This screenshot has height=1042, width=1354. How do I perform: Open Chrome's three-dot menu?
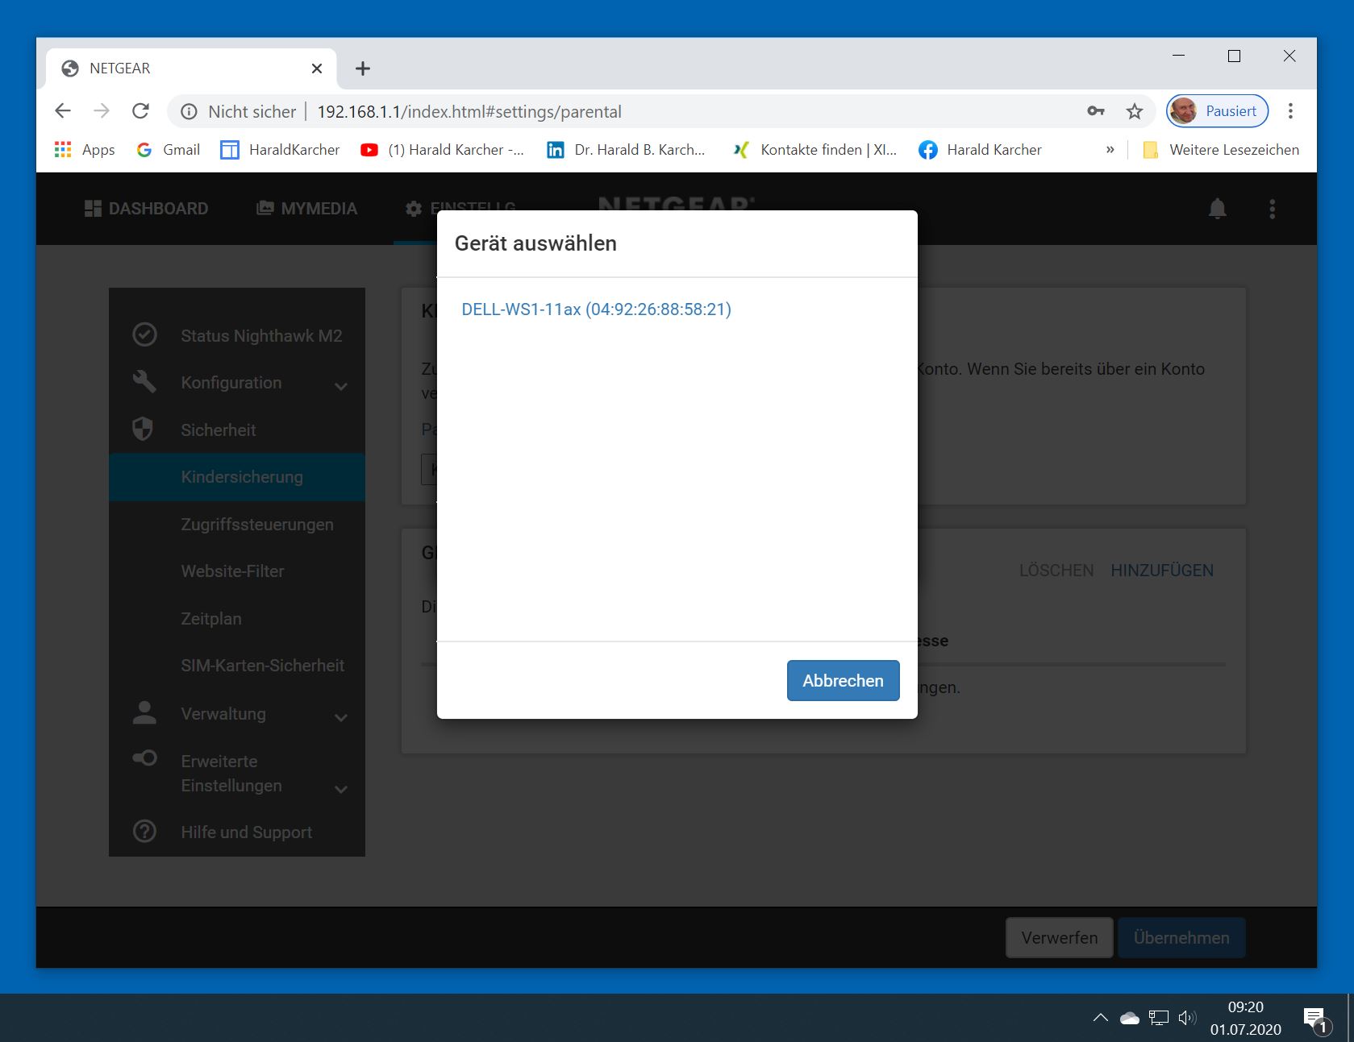(1290, 111)
